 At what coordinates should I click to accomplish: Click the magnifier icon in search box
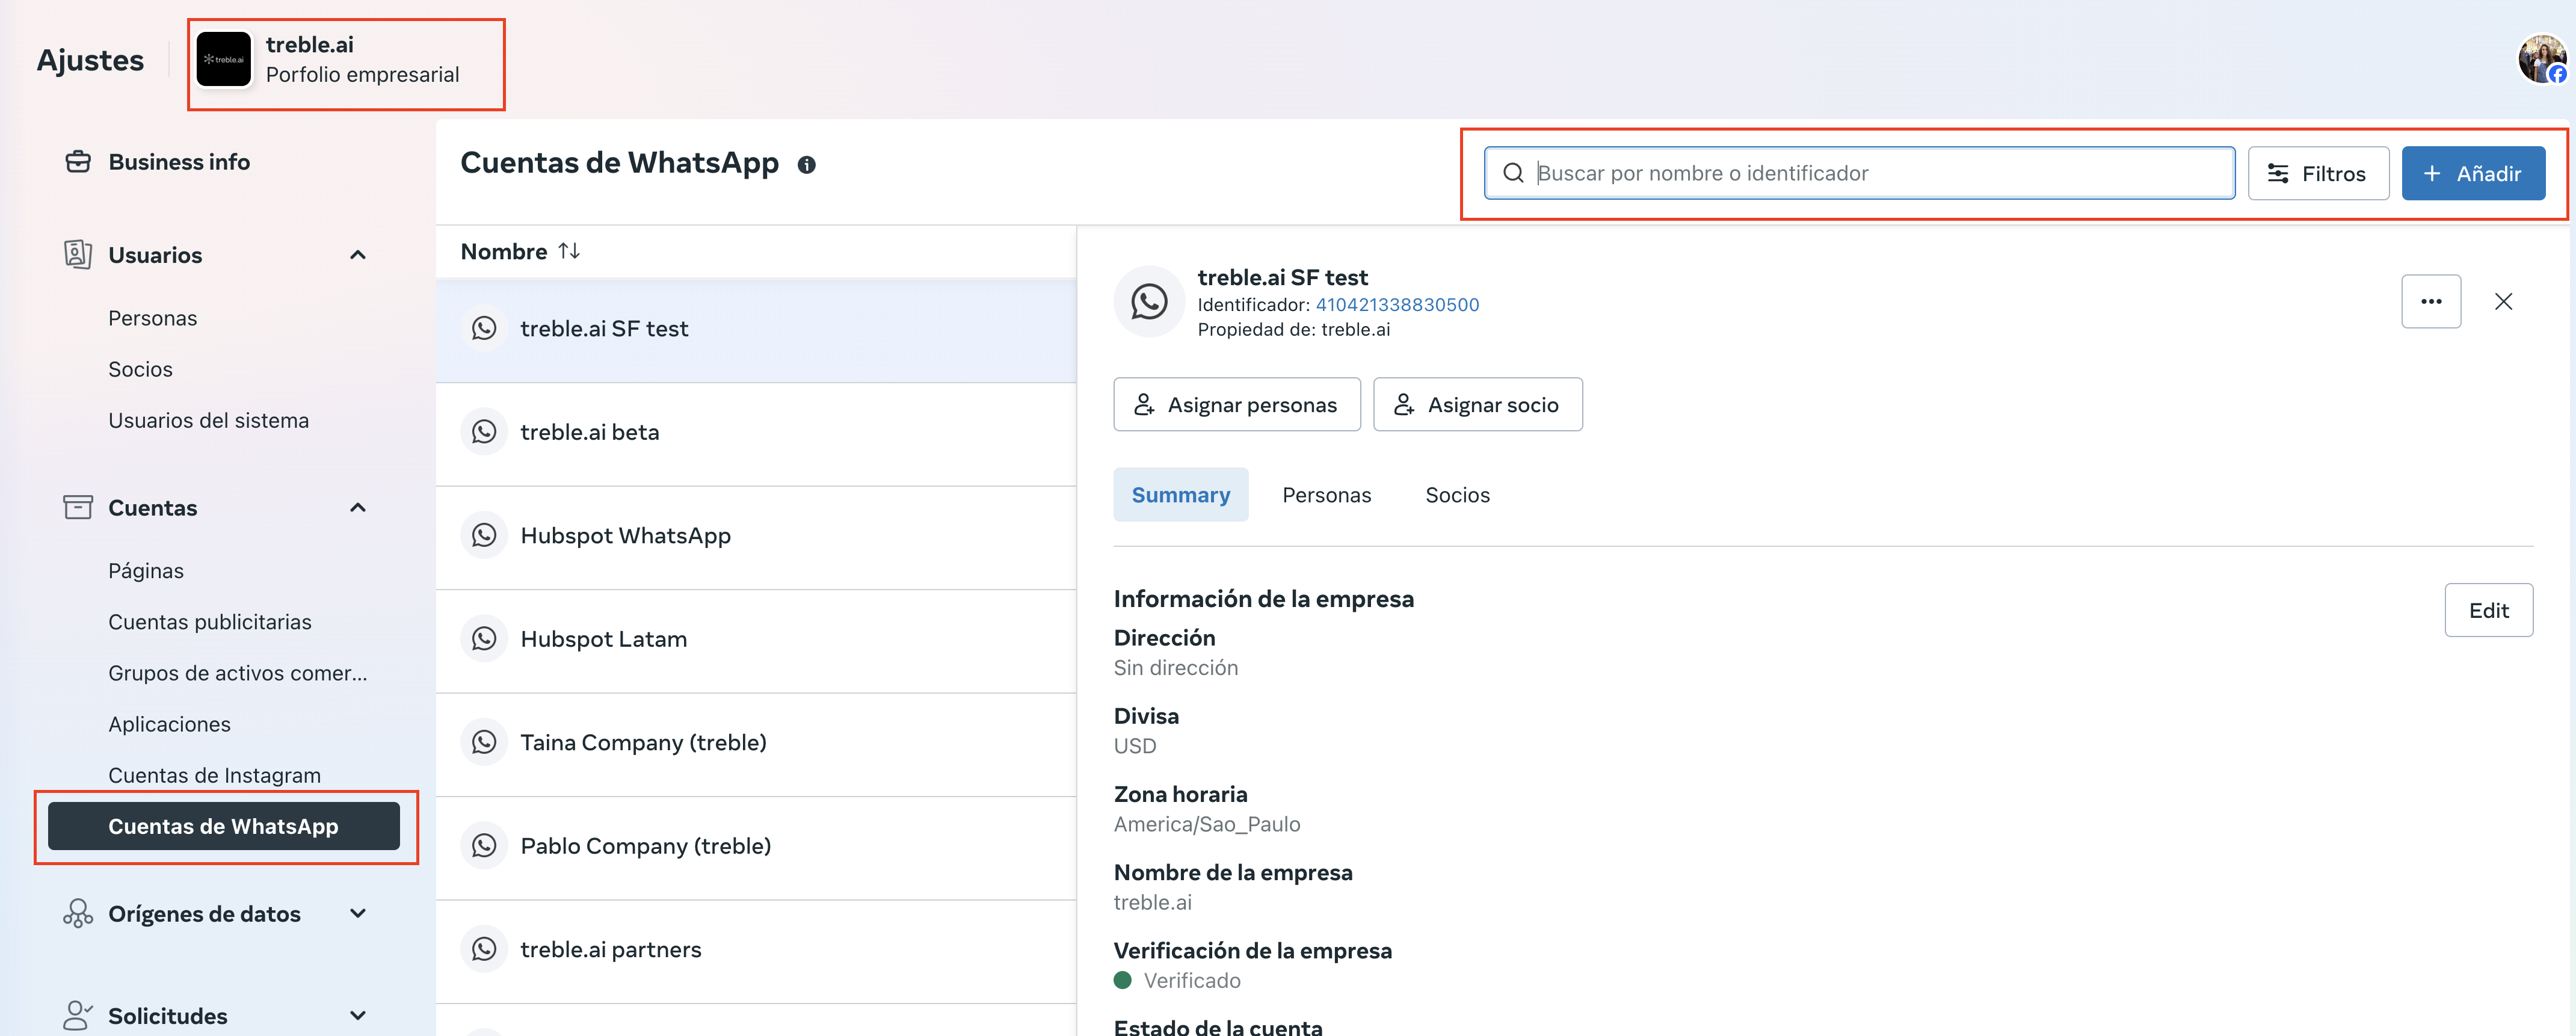[x=1513, y=173]
